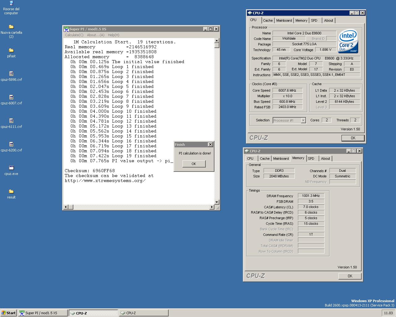Open the About...(A) menu in Super PI
396x317 pixels.
96,35
